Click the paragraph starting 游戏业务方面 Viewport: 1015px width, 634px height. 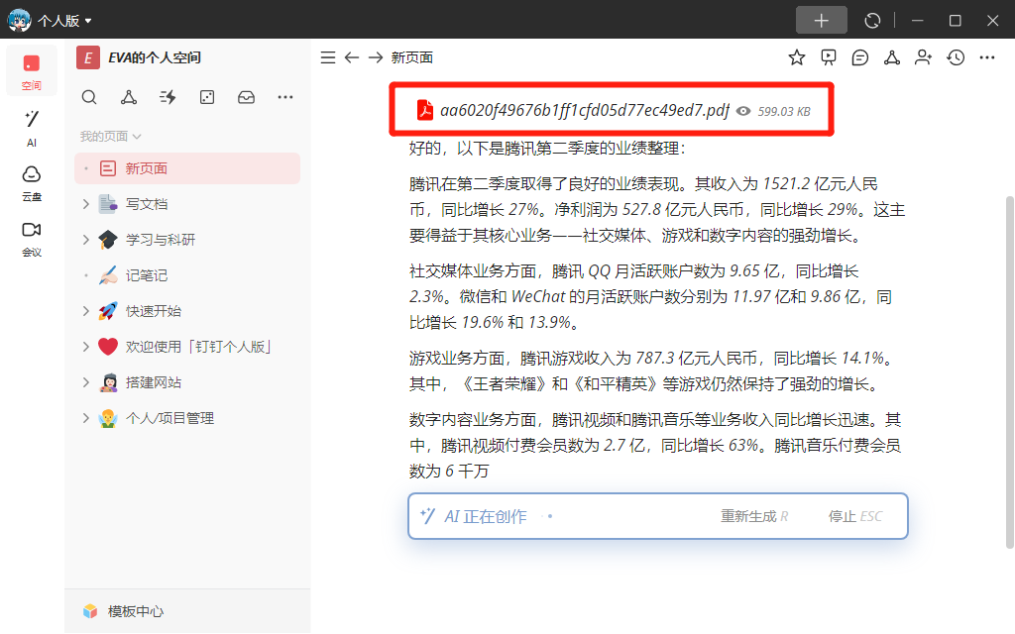pos(653,371)
